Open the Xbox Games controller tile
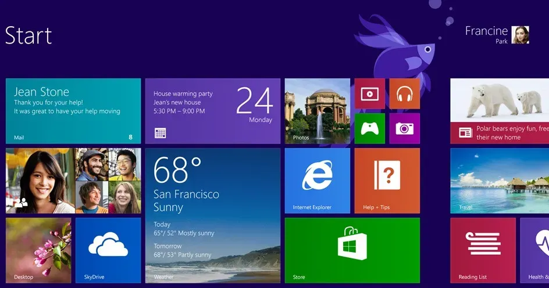The image size is (549, 288). point(370,128)
